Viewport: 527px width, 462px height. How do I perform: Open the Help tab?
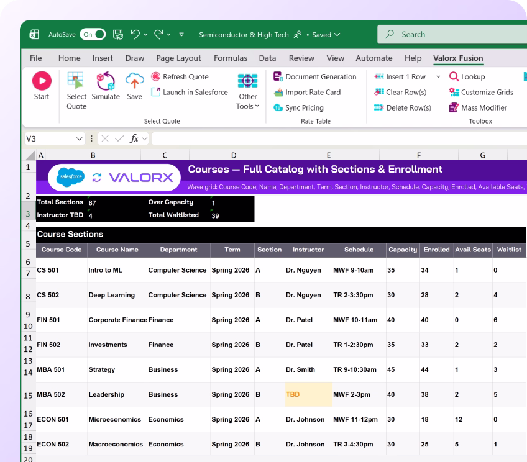tap(413, 58)
